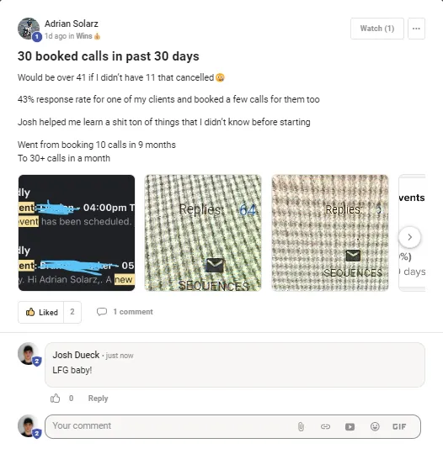Attach a file using paperclip icon
This screenshot has height=454, width=443.
coord(301,426)
